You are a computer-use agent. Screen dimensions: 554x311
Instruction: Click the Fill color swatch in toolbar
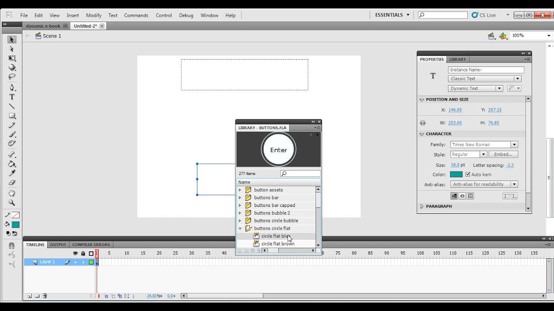[x=16, y=225]
